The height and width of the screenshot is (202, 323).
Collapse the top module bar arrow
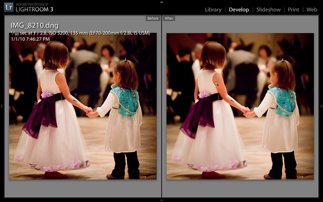point(161,2)
